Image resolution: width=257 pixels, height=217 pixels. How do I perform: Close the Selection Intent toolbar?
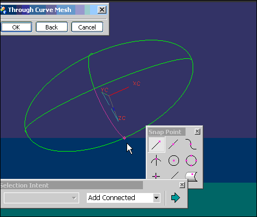(x=182, y=185)
